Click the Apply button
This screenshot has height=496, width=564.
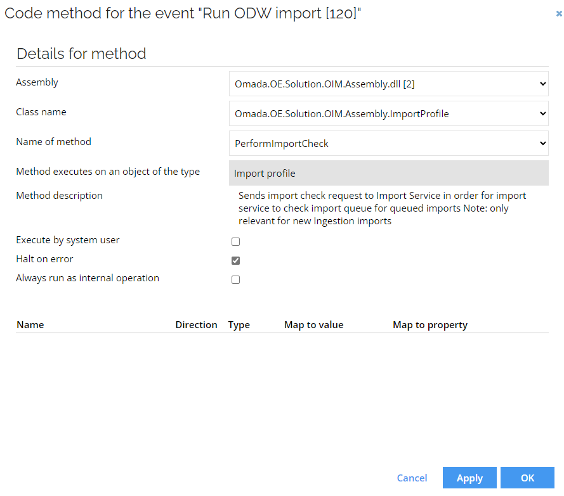point(469,478)
